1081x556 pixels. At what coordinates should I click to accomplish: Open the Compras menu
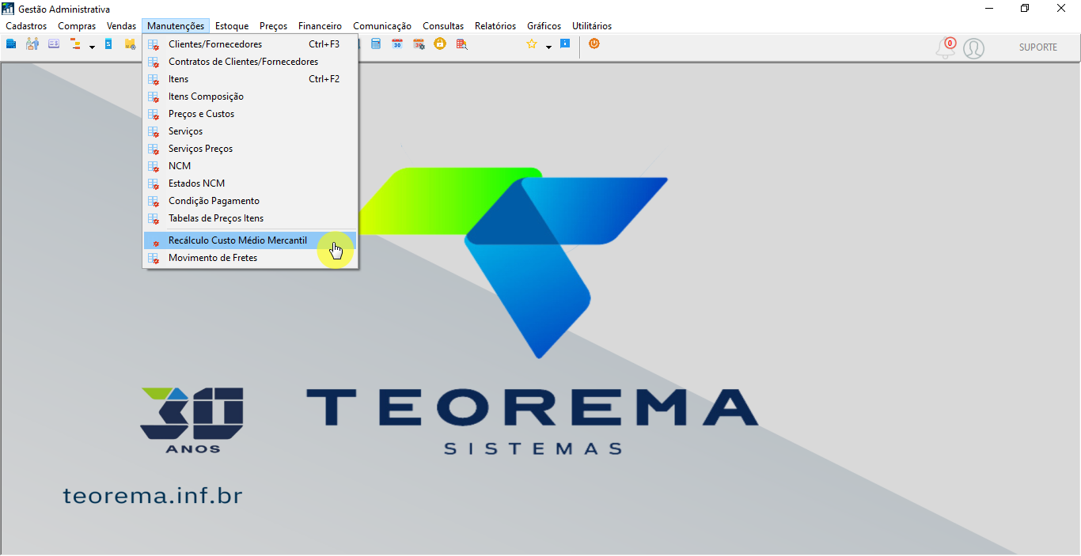click(77, 26)
